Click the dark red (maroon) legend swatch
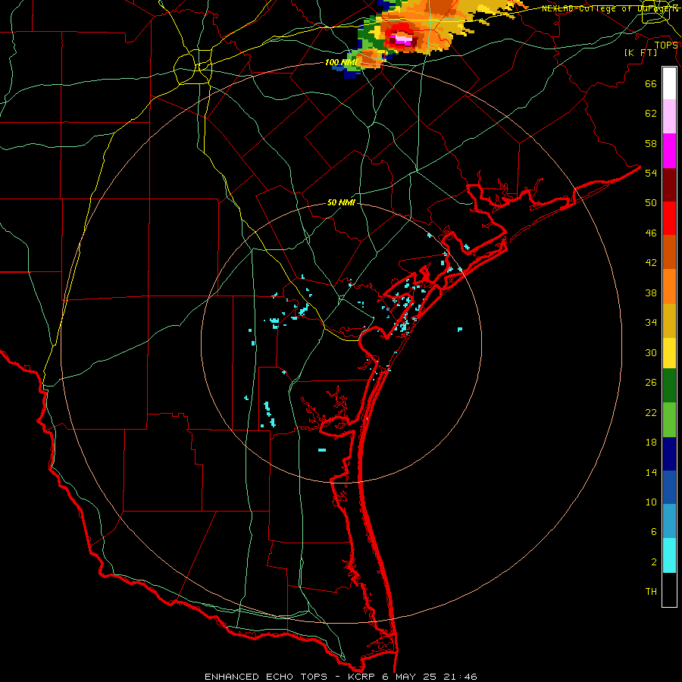 669,185
